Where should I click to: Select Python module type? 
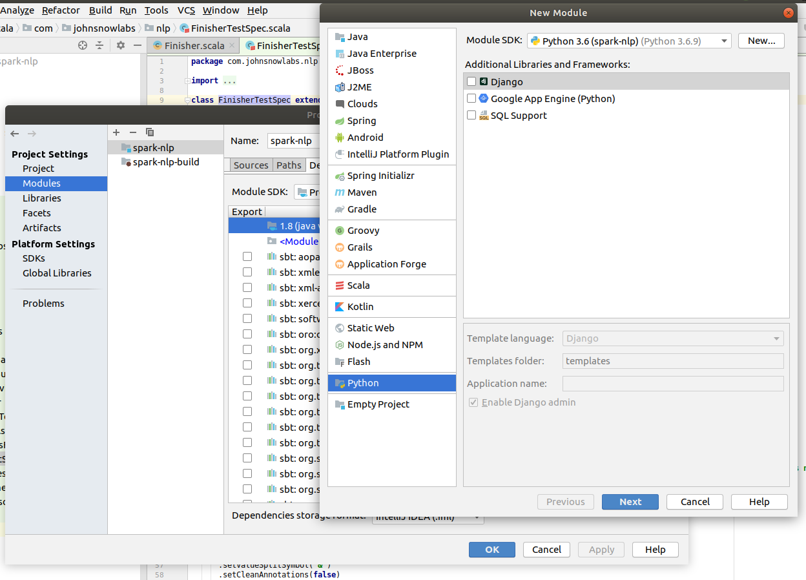(391, 383)
